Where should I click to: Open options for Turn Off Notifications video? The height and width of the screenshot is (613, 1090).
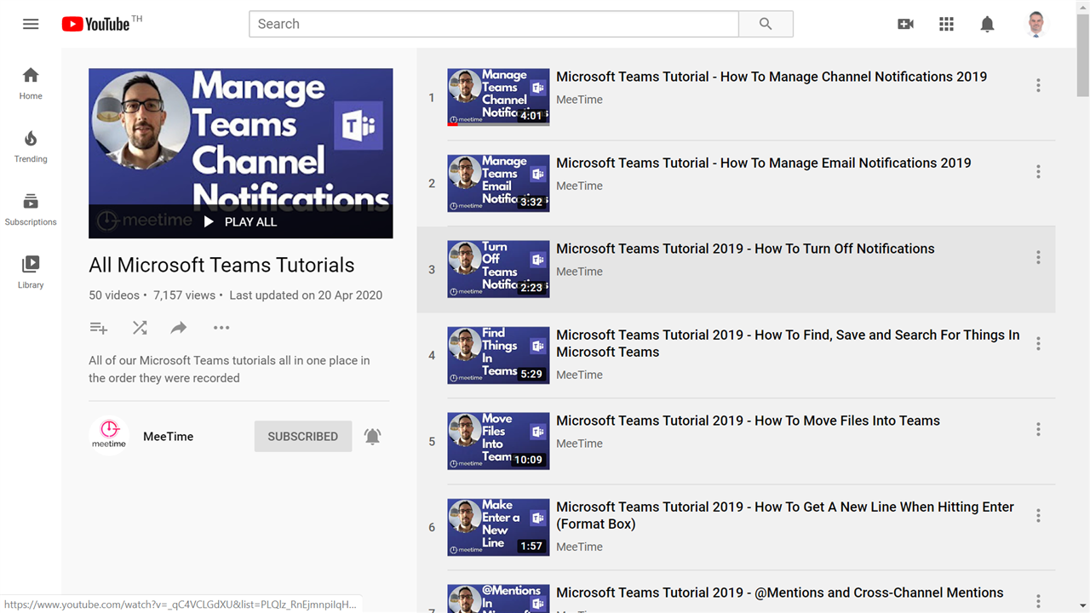[x=1038, y=257]
